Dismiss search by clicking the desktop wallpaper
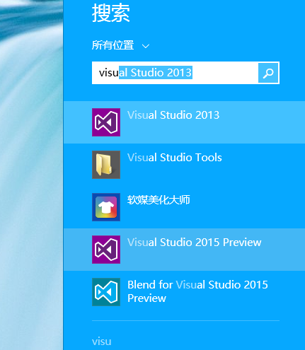 tap(31, 175)
